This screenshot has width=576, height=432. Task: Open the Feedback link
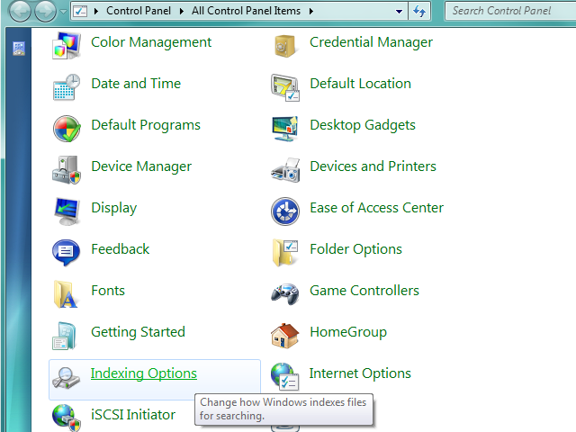coord(120,249)
